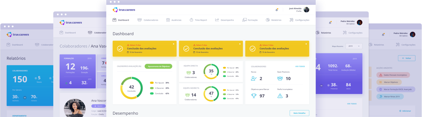422x117 pixels.
Task: Dismiss the first Conclusão das avaliações alert
Action: click(x=173, y=44)
